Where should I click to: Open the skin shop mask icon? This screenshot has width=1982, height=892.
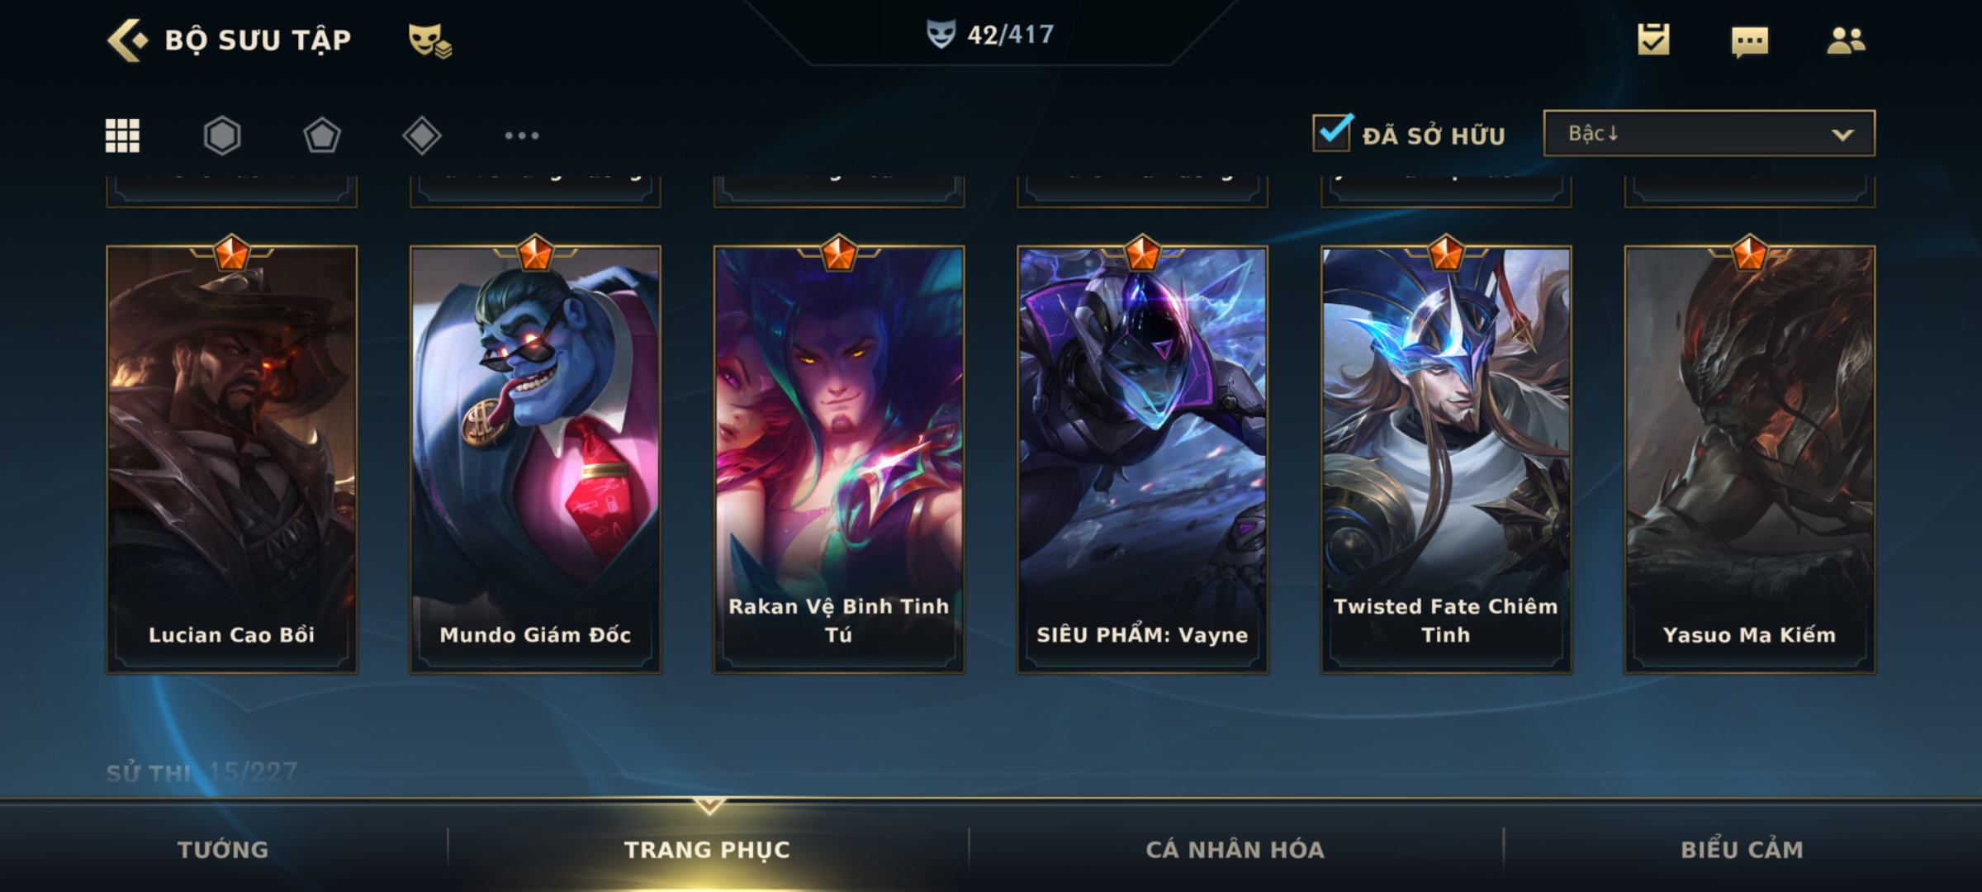point(429,40)
